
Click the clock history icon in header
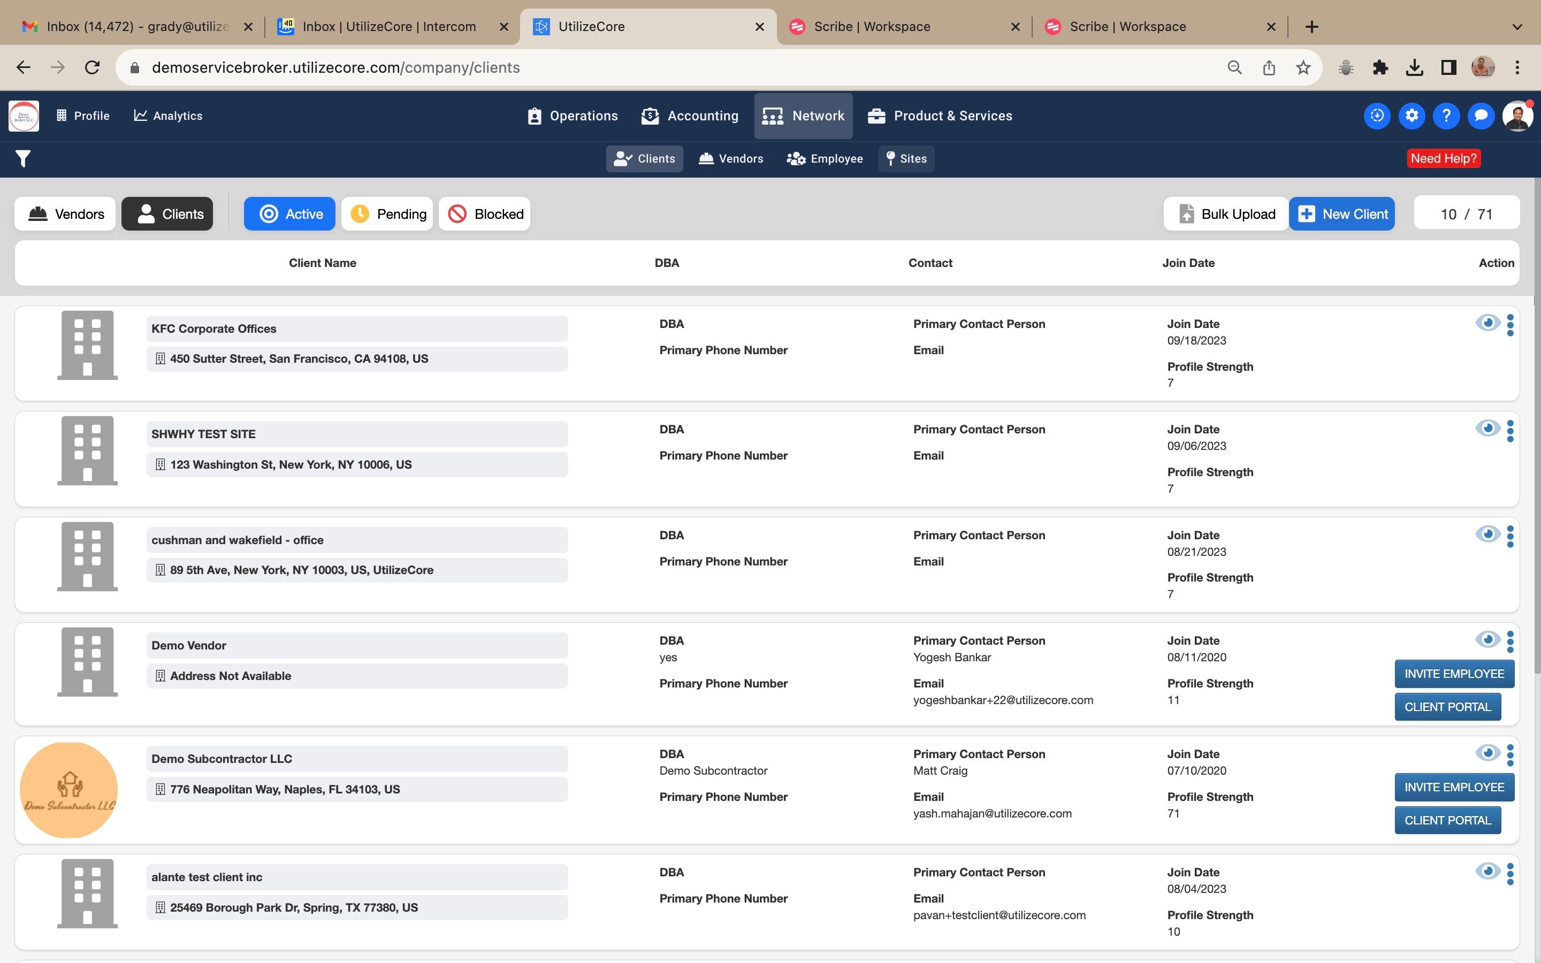click(1377, 116)
